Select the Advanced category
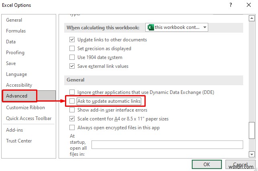 (29, 96)
